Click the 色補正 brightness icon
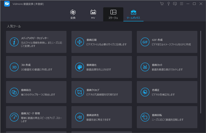Screen dimensions: 206x133 click(145, 92)
